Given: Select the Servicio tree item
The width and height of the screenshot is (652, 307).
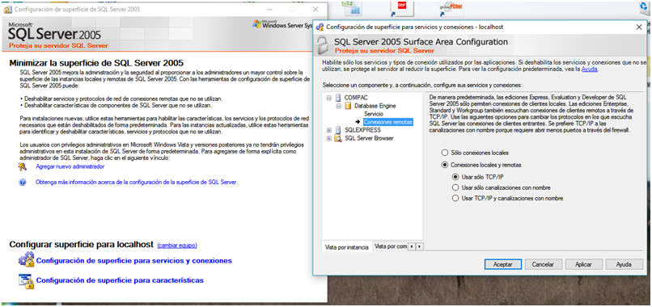Looking at the screenshot, I should [374, 114].
